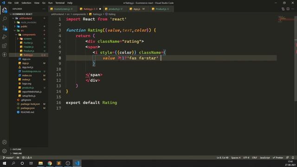
Task: Click the VS Code taskbar icon
Action: (77, 163)
